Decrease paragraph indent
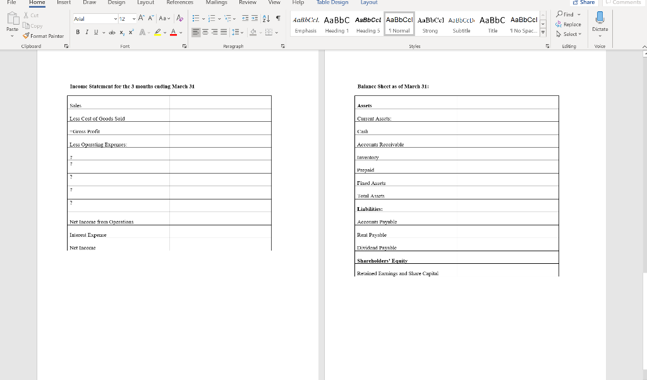647x380 pixels. tap(245, 18)
